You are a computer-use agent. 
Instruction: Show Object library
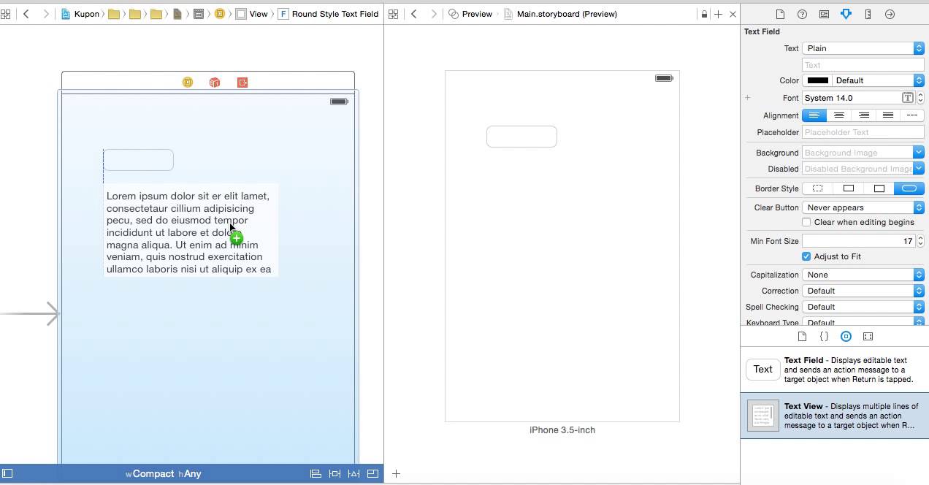pyautogui.click(x=846, y=337)
